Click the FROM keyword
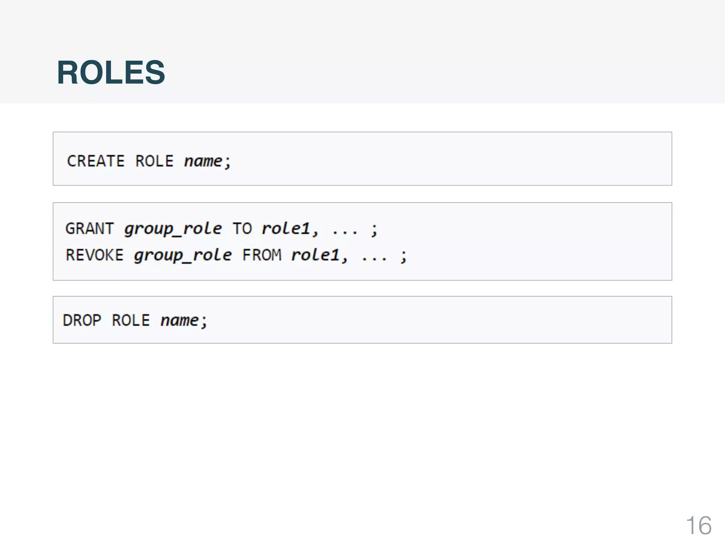725x544 pixels. point(262,255)
